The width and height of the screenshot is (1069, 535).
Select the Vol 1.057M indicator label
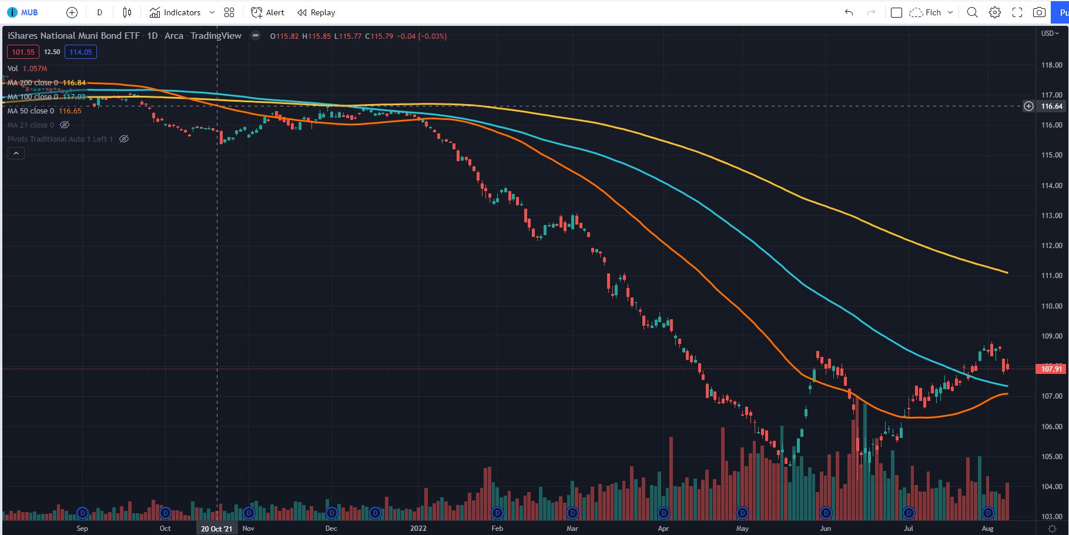(x=27, y=69)
